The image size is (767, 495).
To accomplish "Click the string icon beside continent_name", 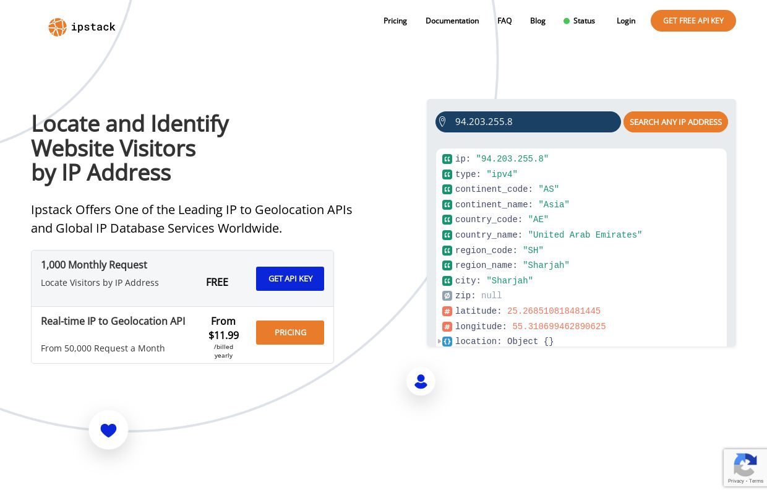I will point(447,205).
